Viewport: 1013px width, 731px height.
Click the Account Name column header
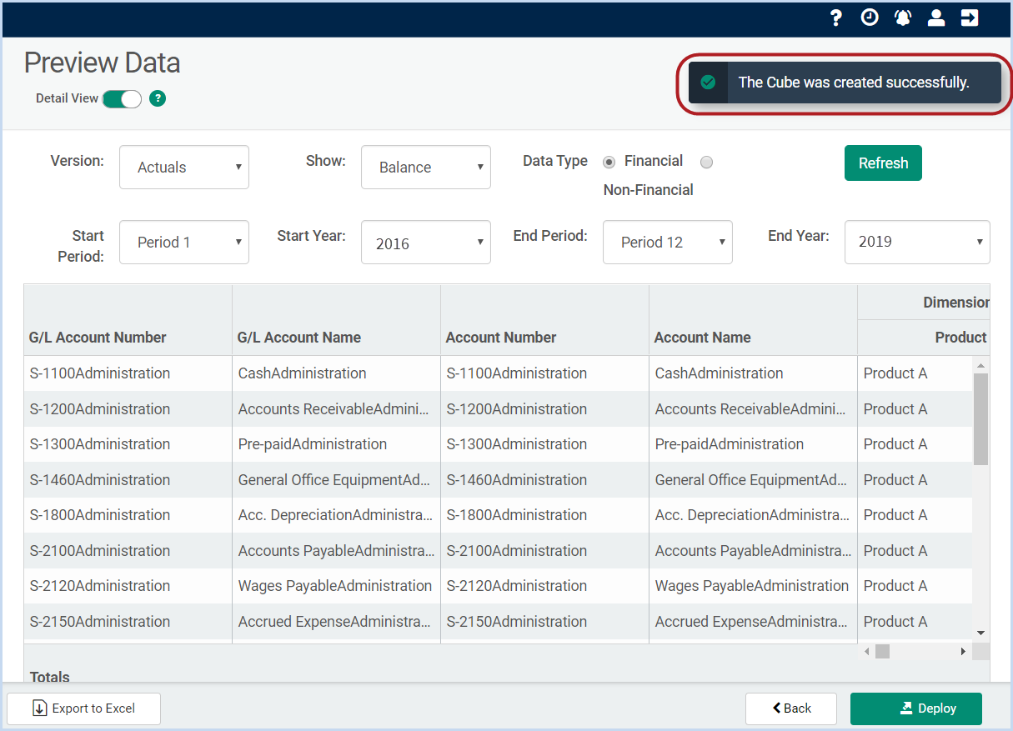pyautogui.click(x=753, y=320)
